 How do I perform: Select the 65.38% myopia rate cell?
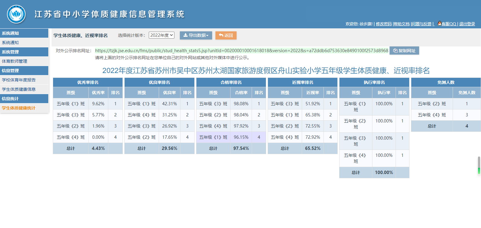point(313,115)
